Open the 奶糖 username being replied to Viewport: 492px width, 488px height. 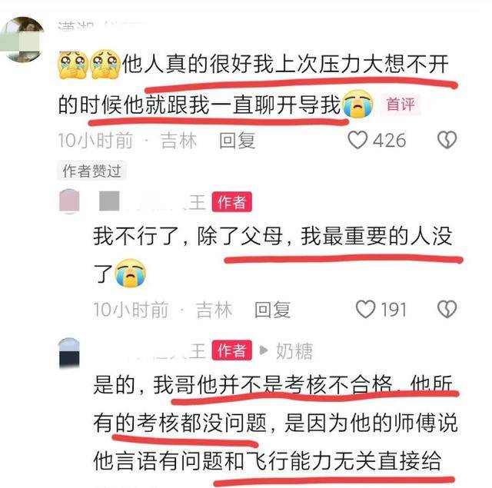click(294, 350)
